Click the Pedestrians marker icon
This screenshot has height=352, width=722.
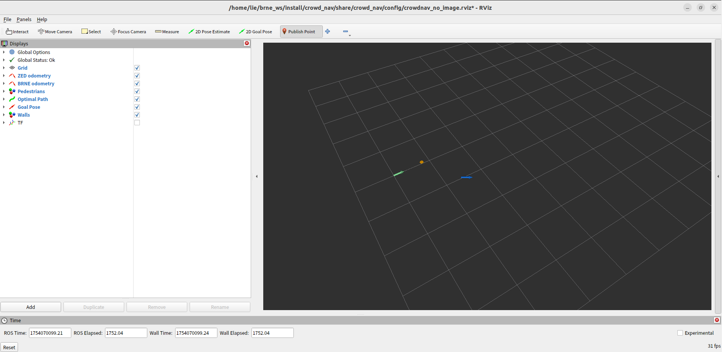tap(12, 91)
